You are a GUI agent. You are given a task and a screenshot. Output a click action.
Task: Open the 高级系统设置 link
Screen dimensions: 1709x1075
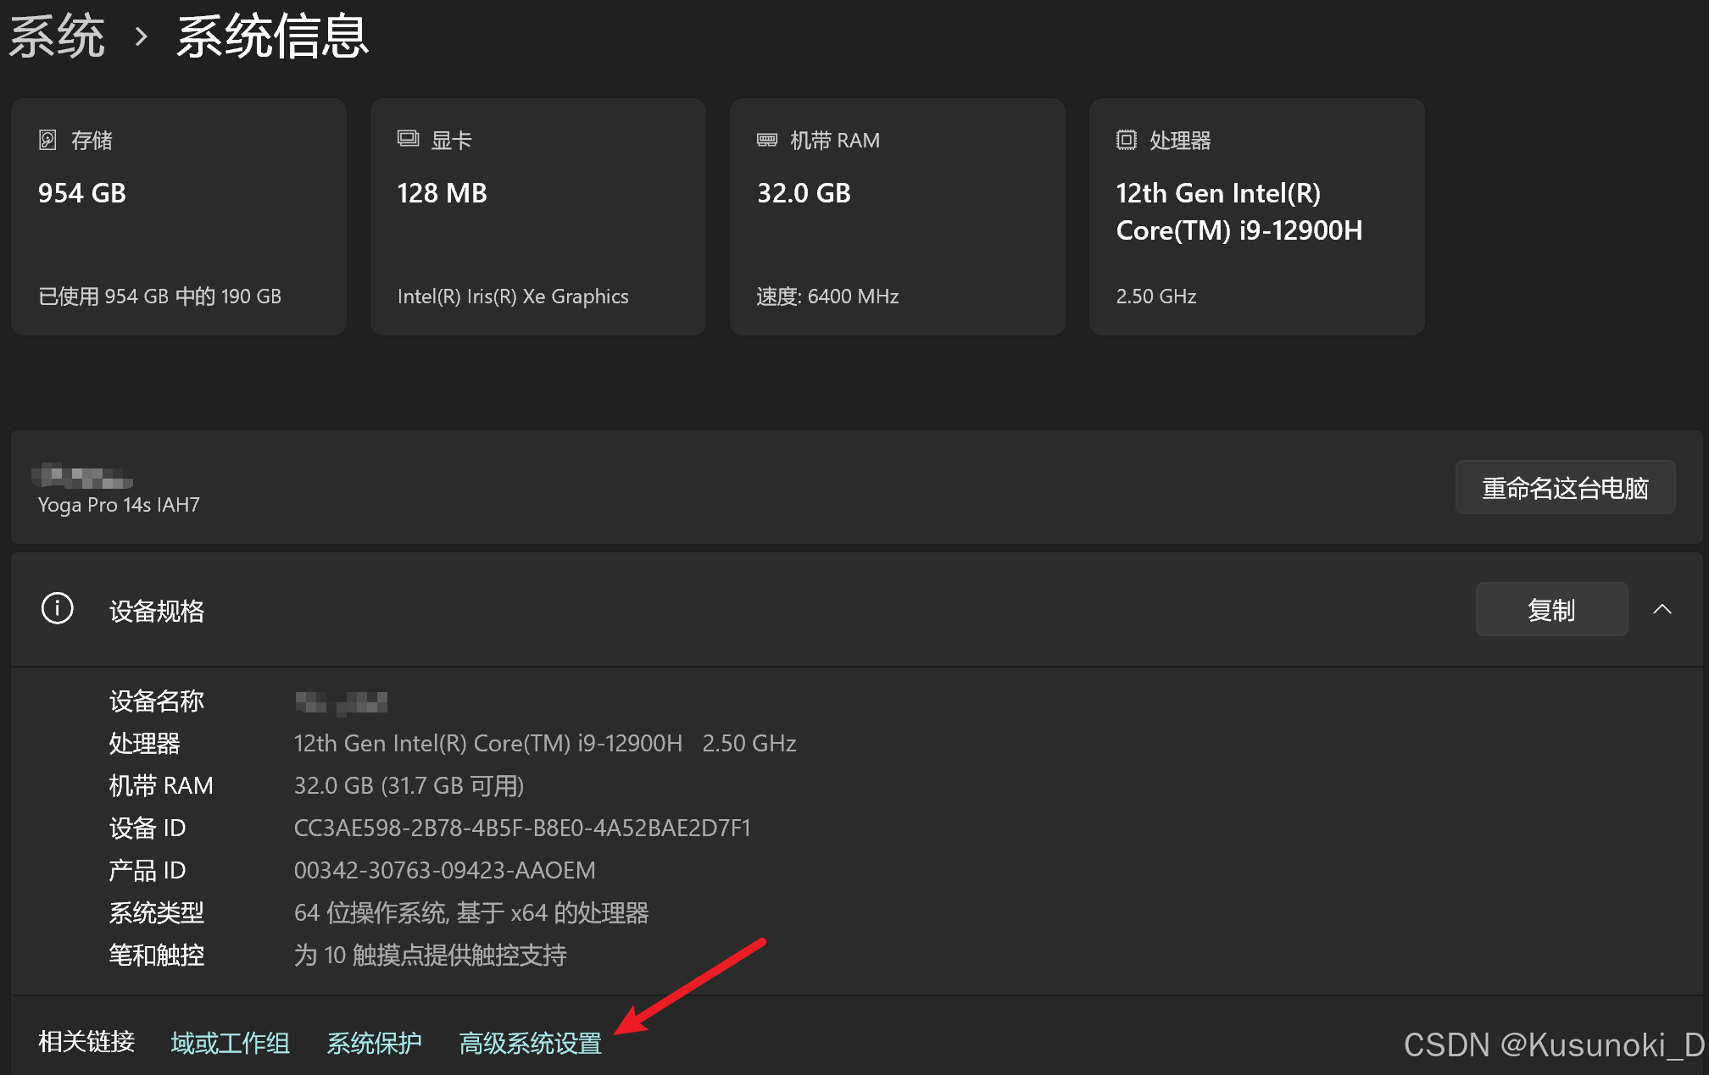tap(530, 1043)
